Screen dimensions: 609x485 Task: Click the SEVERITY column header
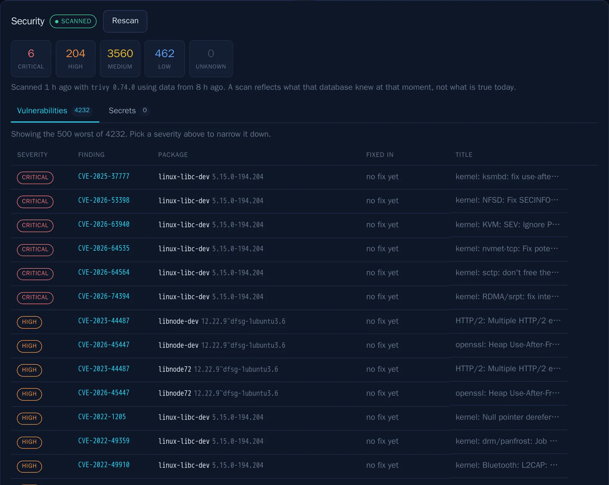pyautogui.click(x=32, y=155)
